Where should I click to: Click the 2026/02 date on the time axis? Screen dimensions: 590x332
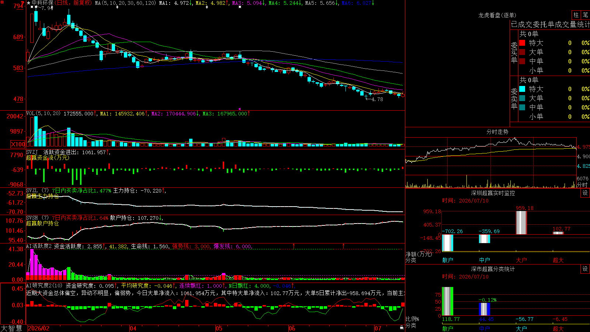tap(39, 328)
